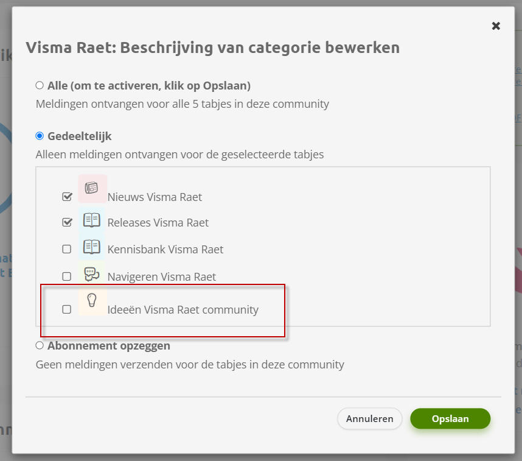The width and height of the screenshot is (522, 461).
Task: Click 'Nieuws Visma Raet' label
Action: click(x=155, y=197)
